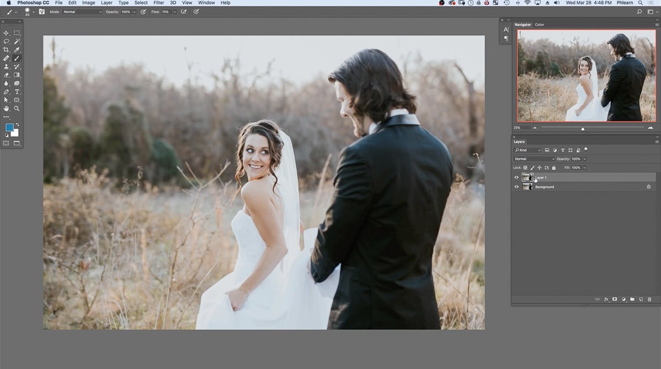
Task: Select the History Brush tool
Action: [x=17, y=67]
